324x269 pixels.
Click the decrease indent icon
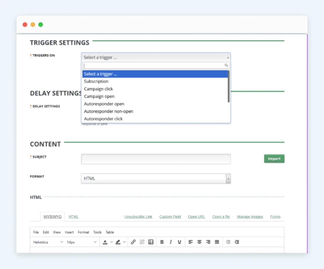tap(228, 242)
